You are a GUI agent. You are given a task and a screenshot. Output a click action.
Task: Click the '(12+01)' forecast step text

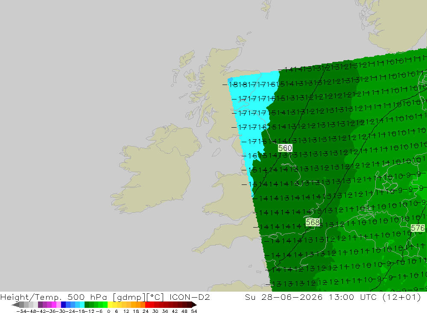pos(402,297)
